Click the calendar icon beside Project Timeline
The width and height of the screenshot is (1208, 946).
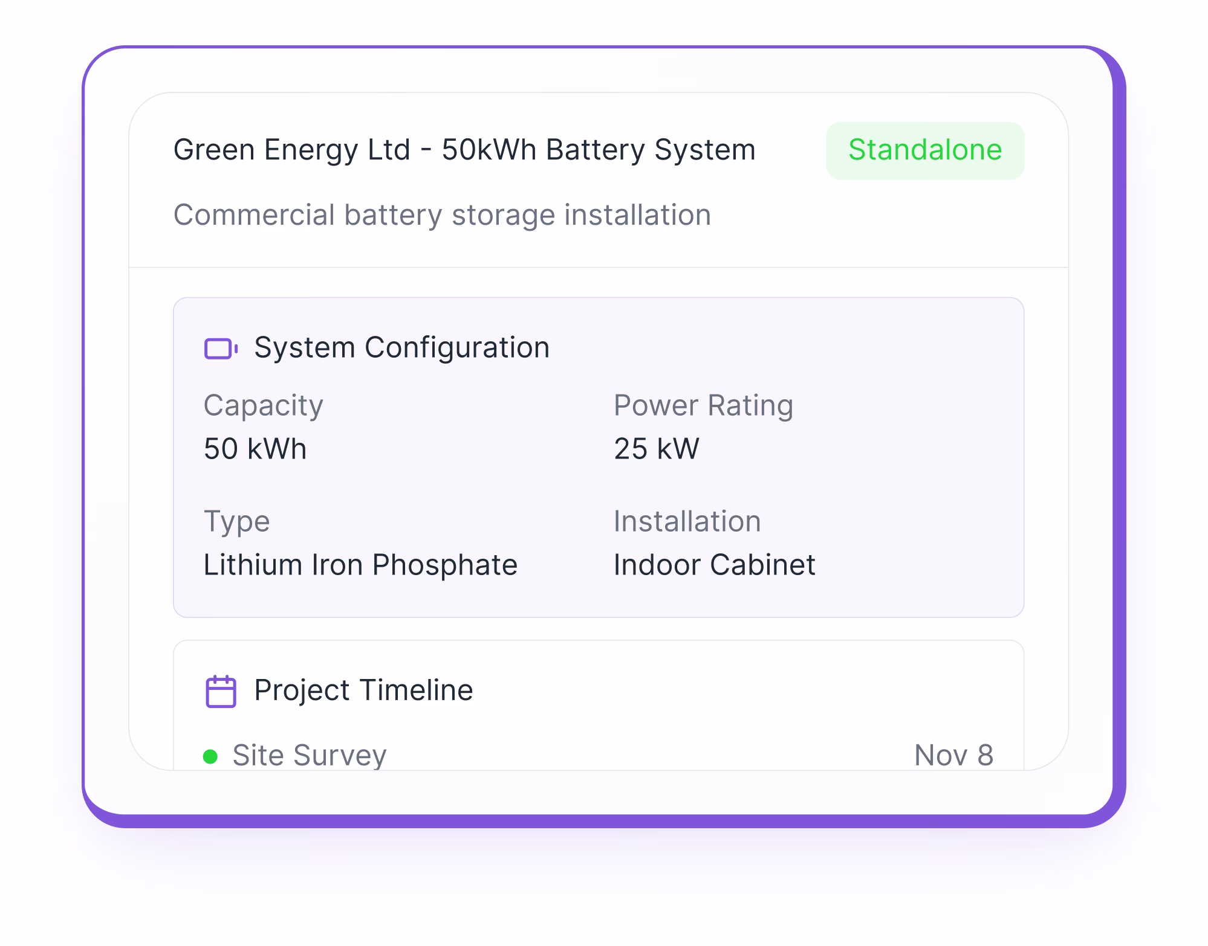(220, 690)
